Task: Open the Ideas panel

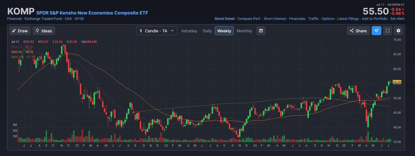Action: (x=44, y=31)
